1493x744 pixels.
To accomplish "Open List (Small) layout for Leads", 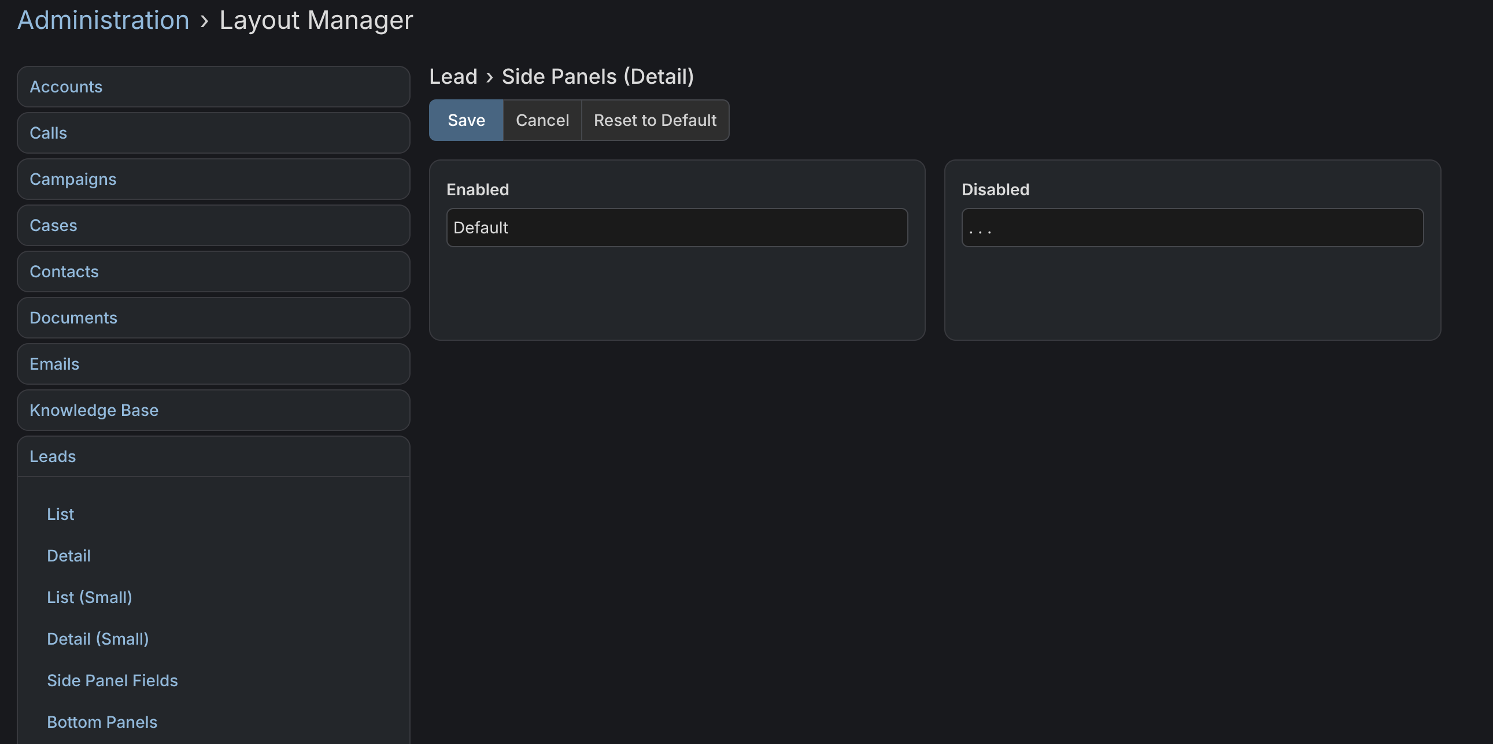I will [89, 597].
